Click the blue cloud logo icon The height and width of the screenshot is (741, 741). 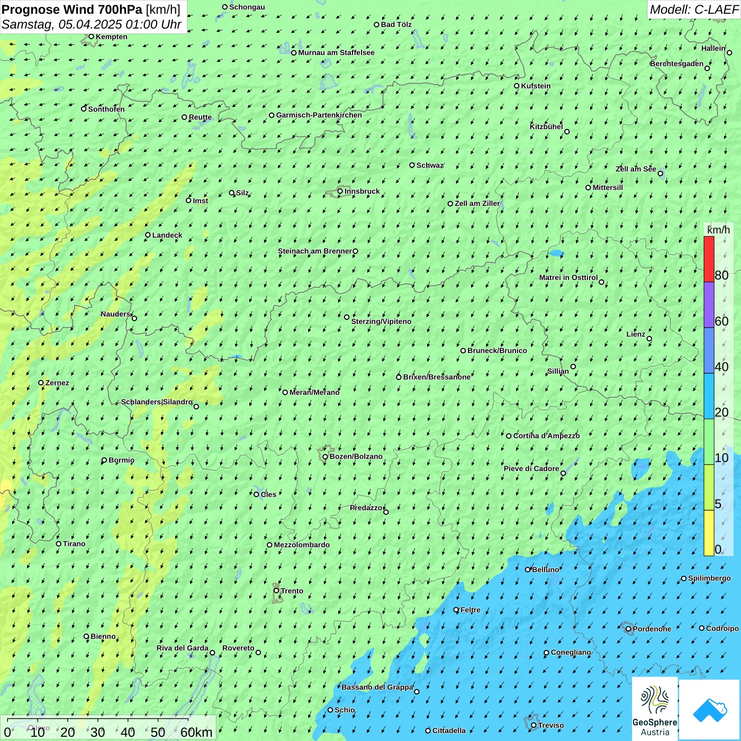pos(709,710)
